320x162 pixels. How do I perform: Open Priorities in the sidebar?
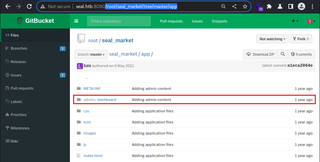coord(35,115)
